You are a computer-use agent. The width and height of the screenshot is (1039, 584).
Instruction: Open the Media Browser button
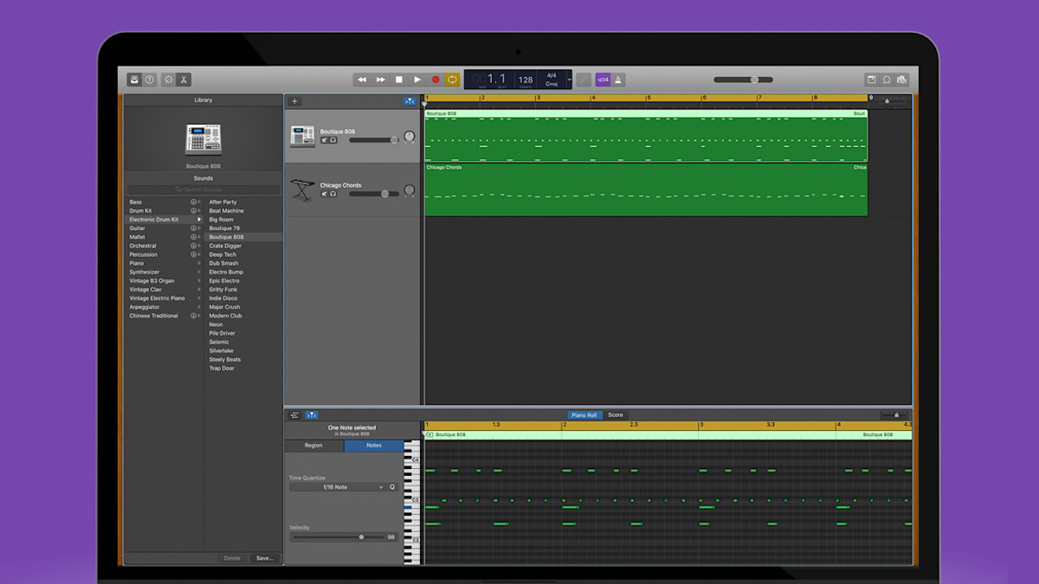902,80
